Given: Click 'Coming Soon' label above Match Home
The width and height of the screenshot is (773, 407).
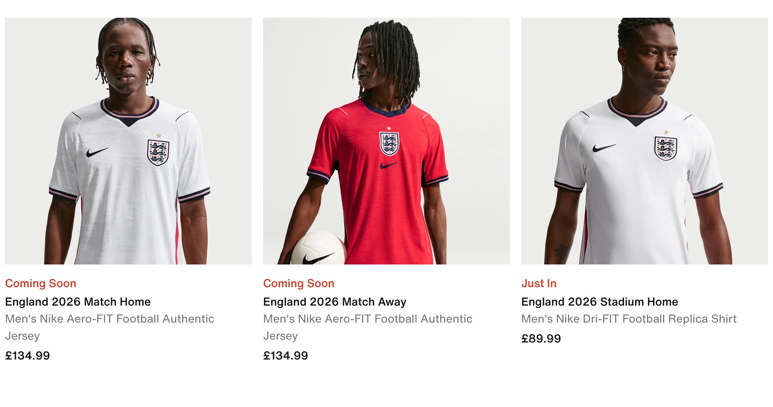Looking at the screenshot, I should click(x=40, y=283).
